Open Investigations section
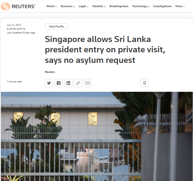 coord(162,6)
